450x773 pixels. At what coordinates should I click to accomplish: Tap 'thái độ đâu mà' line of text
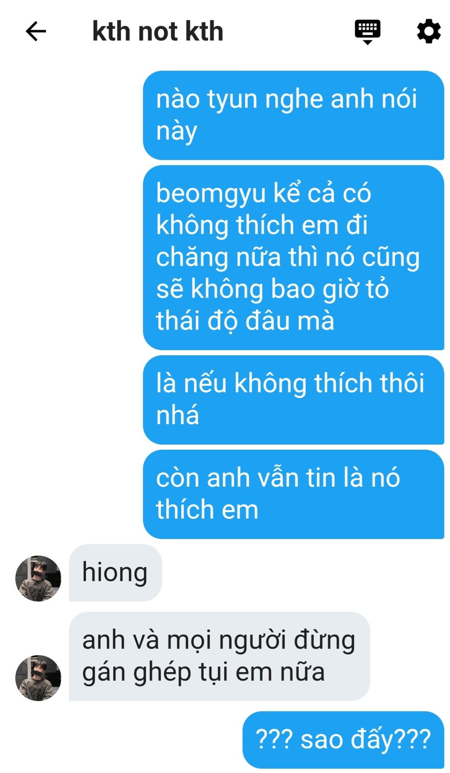[x=245, y=321]
